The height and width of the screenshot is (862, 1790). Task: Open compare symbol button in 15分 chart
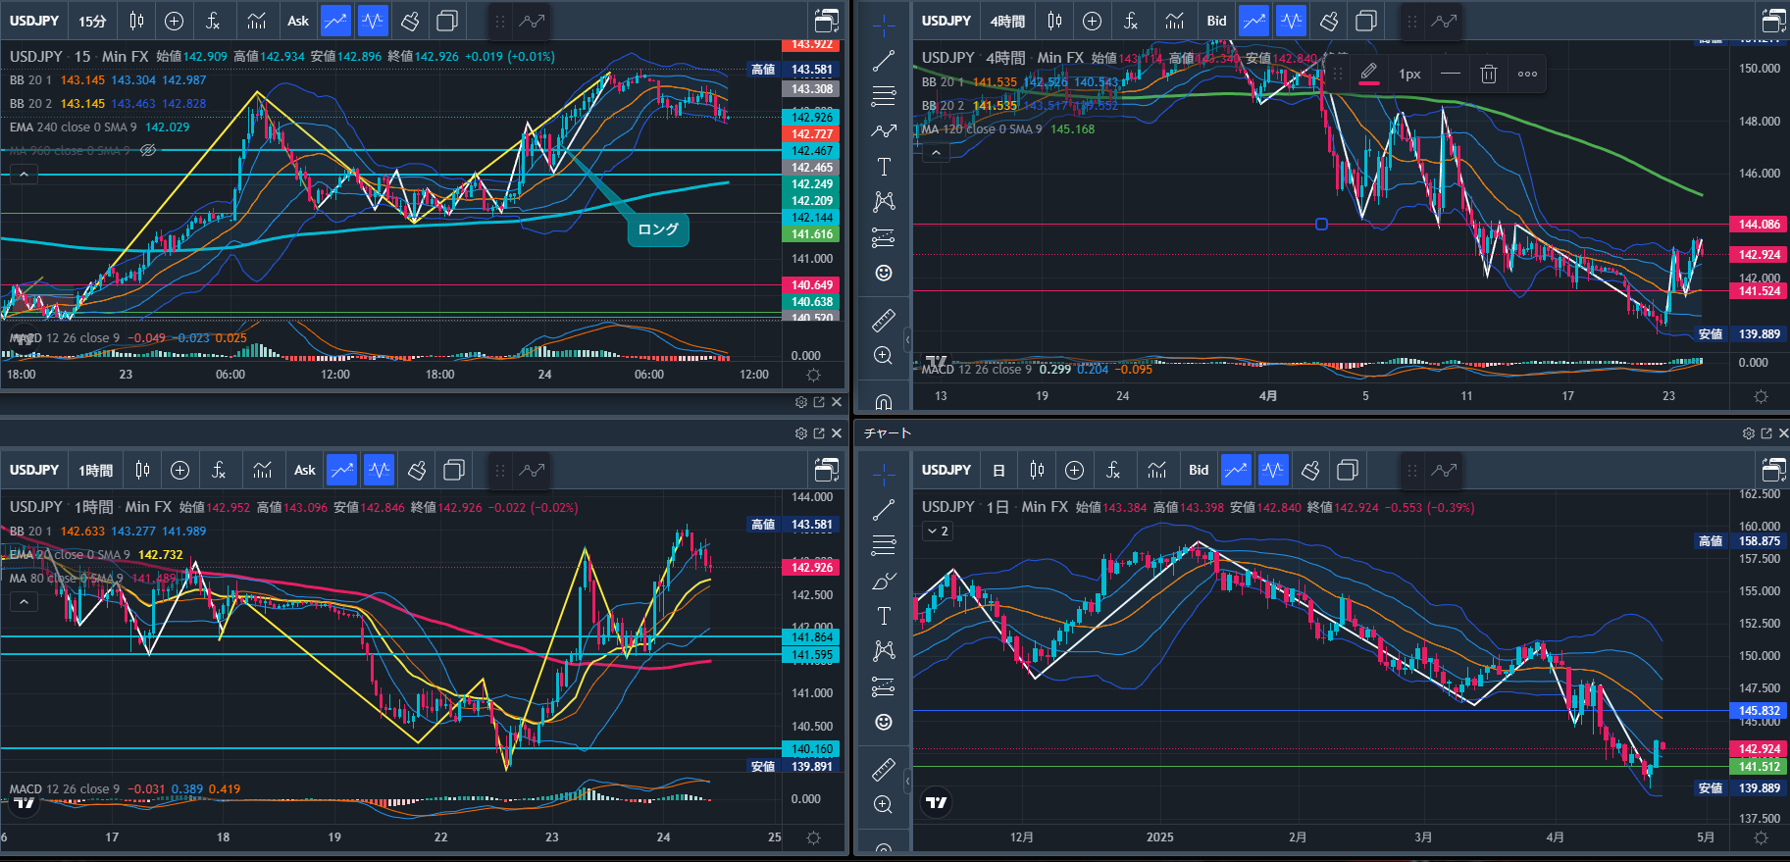click(174, 21)
